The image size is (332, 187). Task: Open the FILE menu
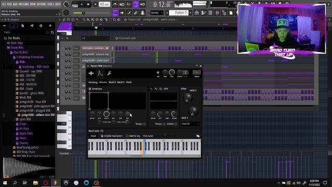4,4
